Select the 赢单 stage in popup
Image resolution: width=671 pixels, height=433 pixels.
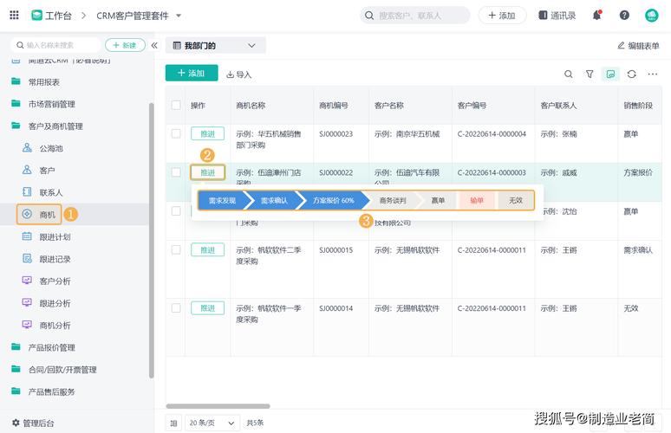tap(438, 200)
